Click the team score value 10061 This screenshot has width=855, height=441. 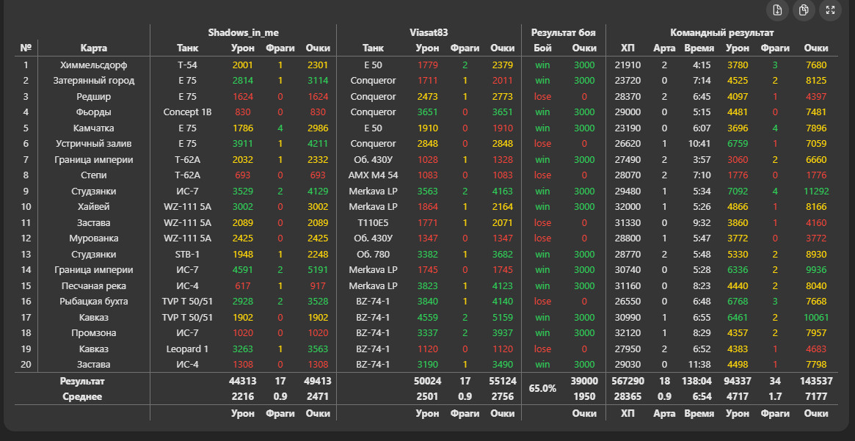coord(816,317)
